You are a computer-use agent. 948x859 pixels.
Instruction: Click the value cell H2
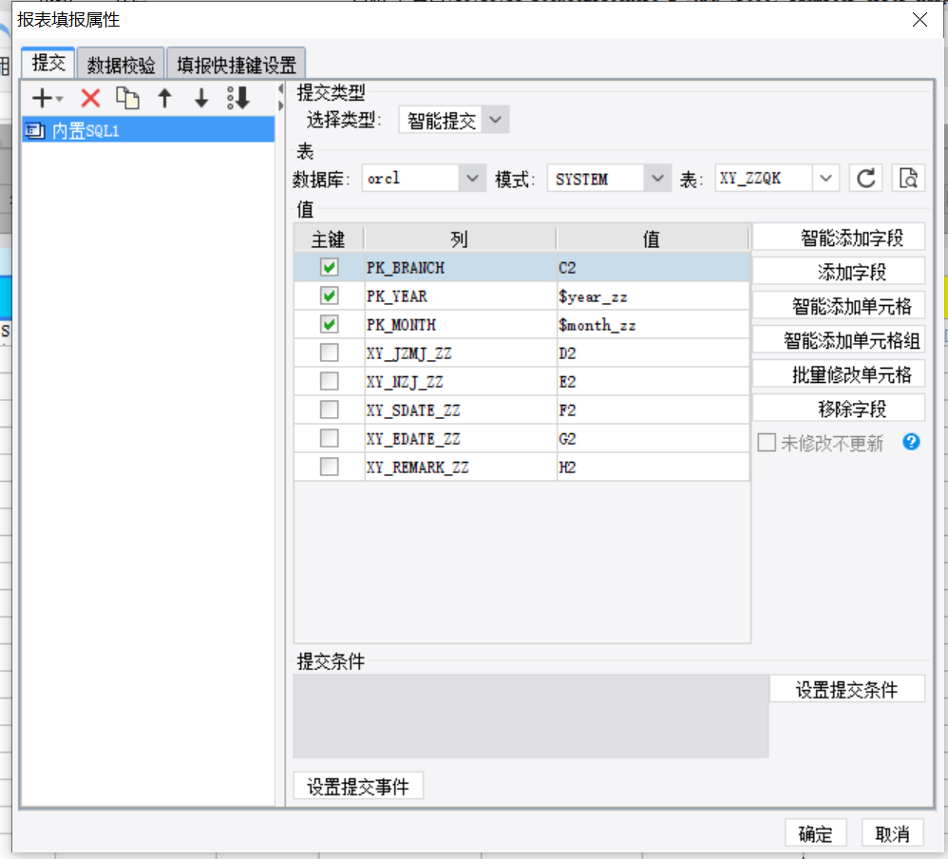(x=653, y=467)
